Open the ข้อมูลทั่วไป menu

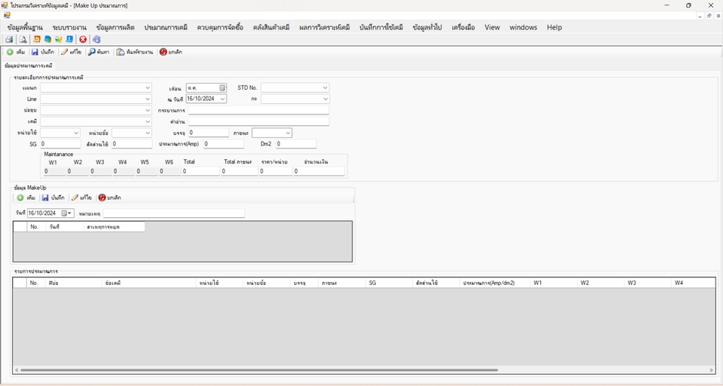(x=427, y=27)
